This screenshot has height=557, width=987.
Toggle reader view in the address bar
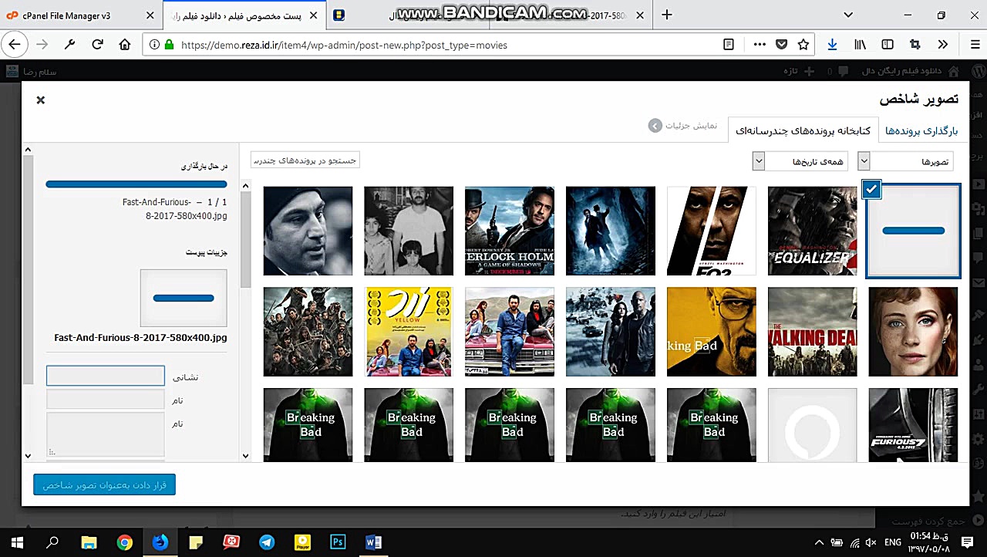[729, 45]
